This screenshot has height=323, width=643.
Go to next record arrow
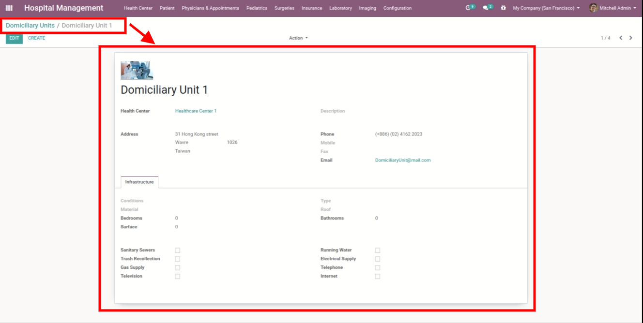[x=630, y=38]
